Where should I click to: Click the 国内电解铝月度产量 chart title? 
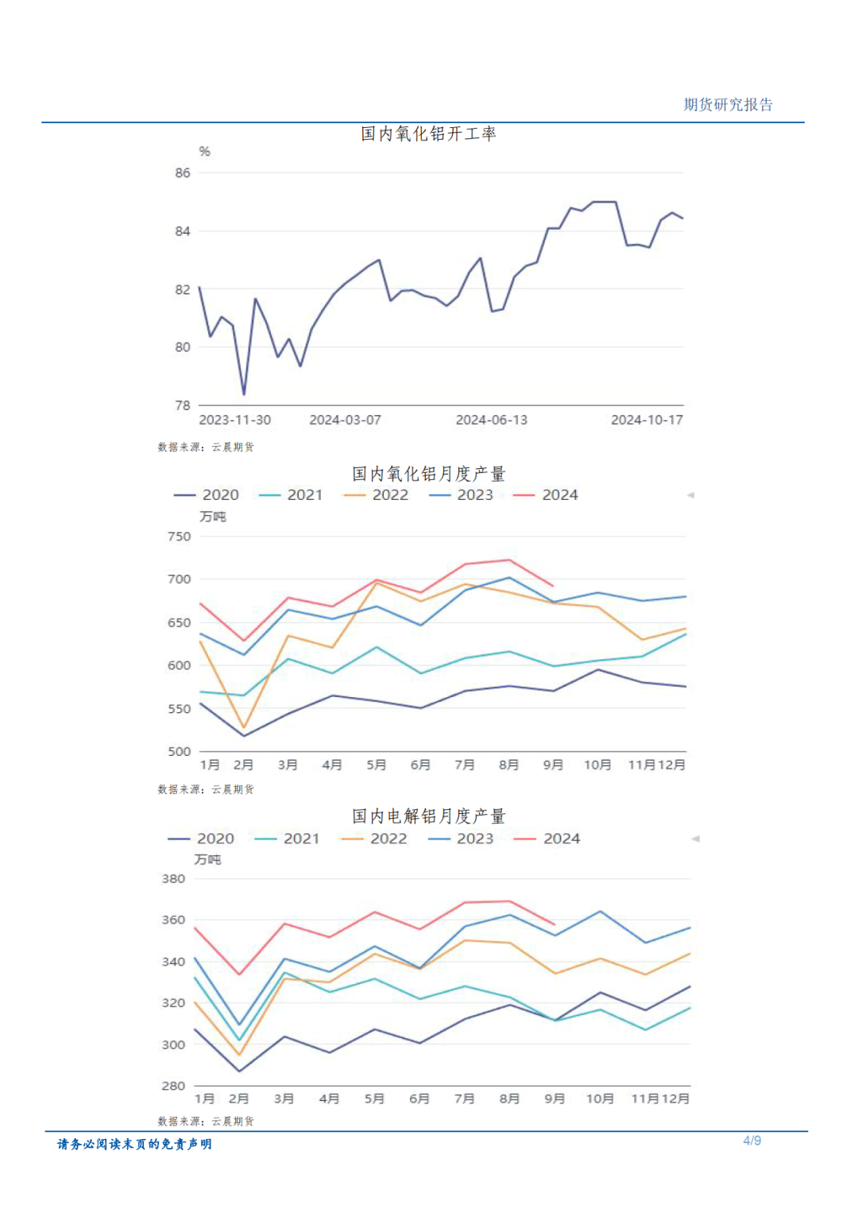coord(429,816)
